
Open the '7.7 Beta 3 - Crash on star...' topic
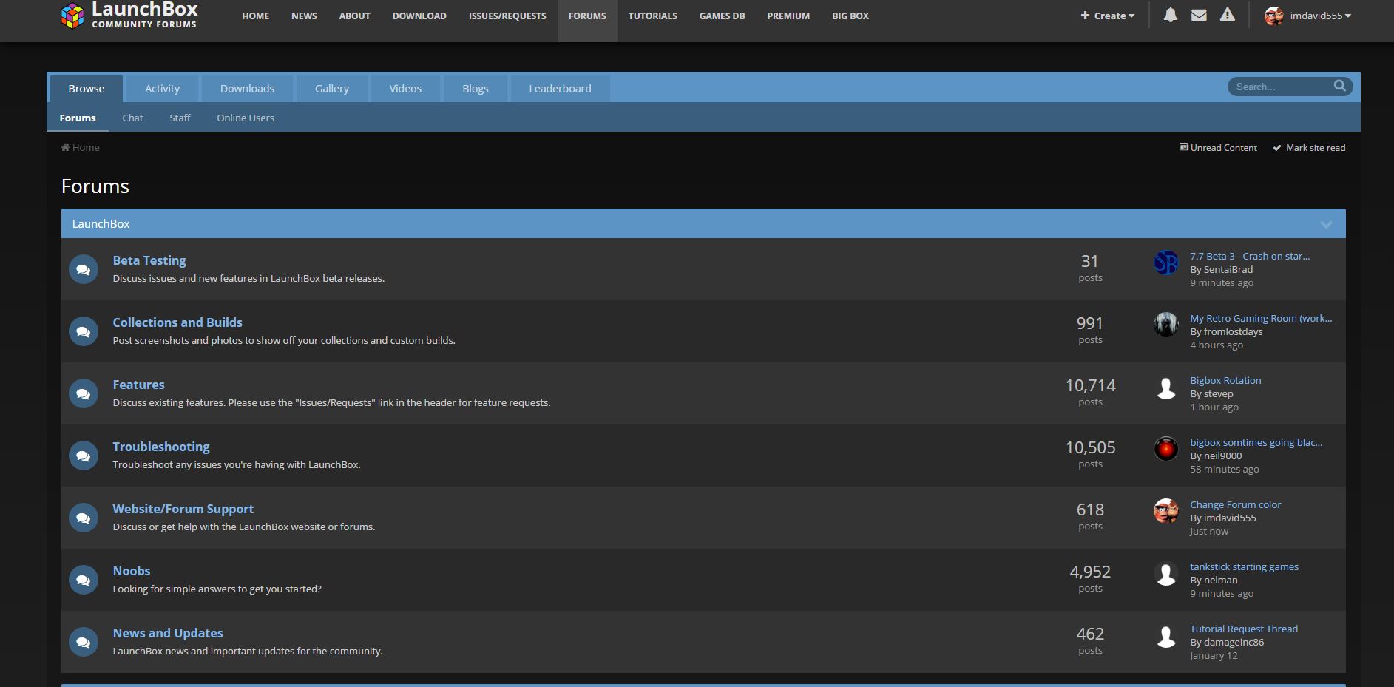pos(1250,256)
